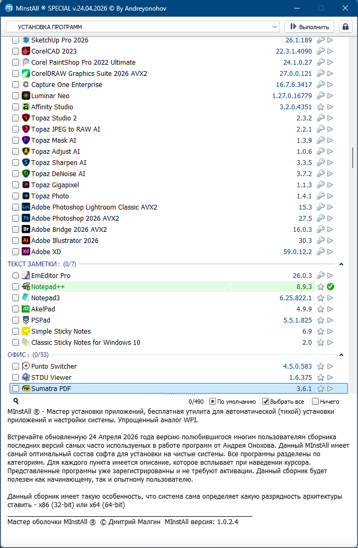
Task: Click the Adobe Illustrator 2026 app icon
Action: tap(26, 241)
